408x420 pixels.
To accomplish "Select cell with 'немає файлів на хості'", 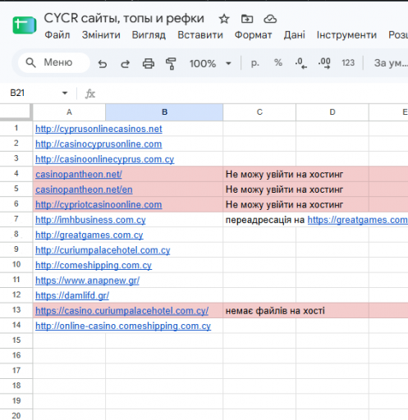I will coord(259,310).
